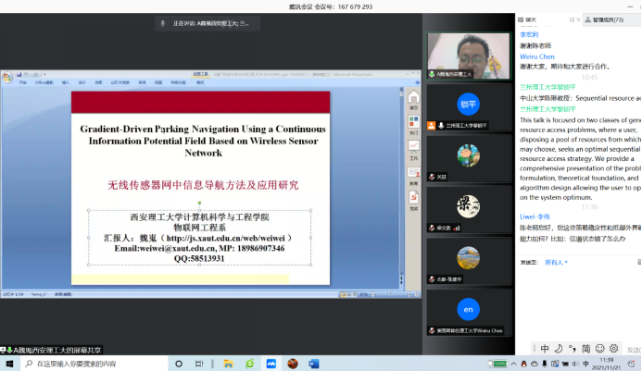
Task: Open the IME emoji smiley panel
Action: 600,349
